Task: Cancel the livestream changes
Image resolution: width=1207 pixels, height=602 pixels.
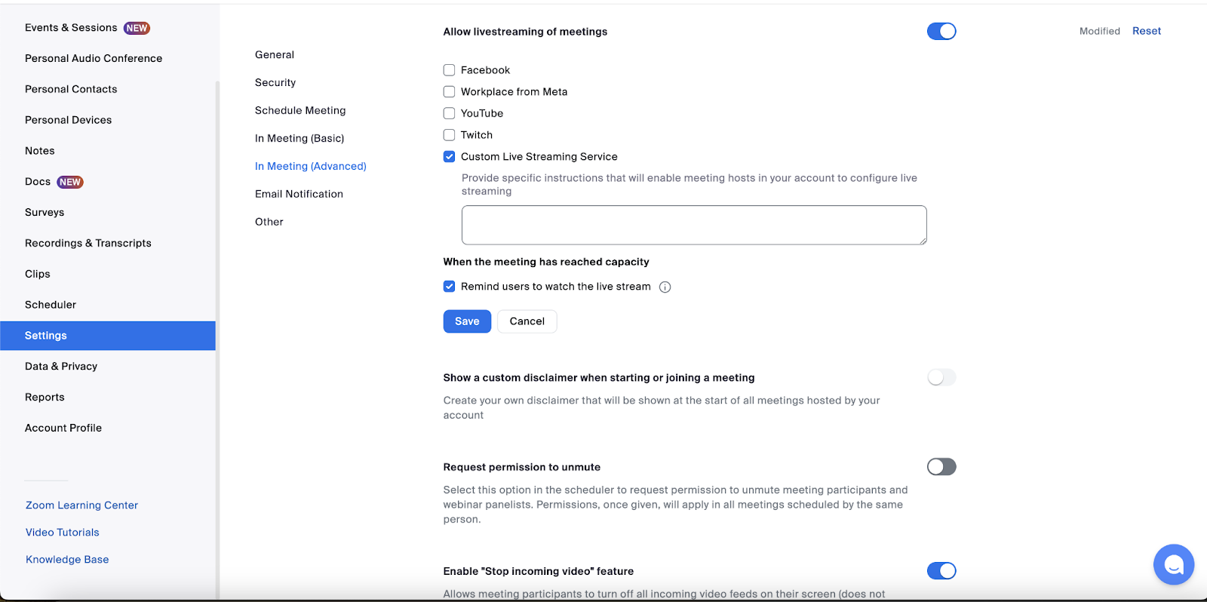Action: [527, 321]
